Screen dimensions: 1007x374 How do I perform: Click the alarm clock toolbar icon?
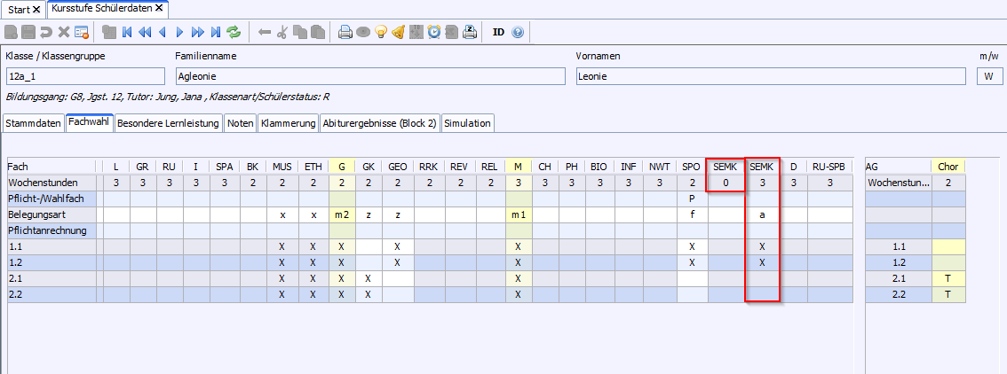pos(434,32)
